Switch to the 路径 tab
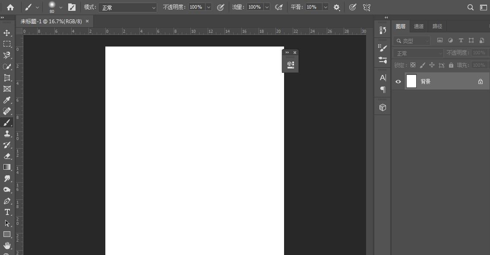The height and width of the screenshot is (255, 490). point(437,26)
